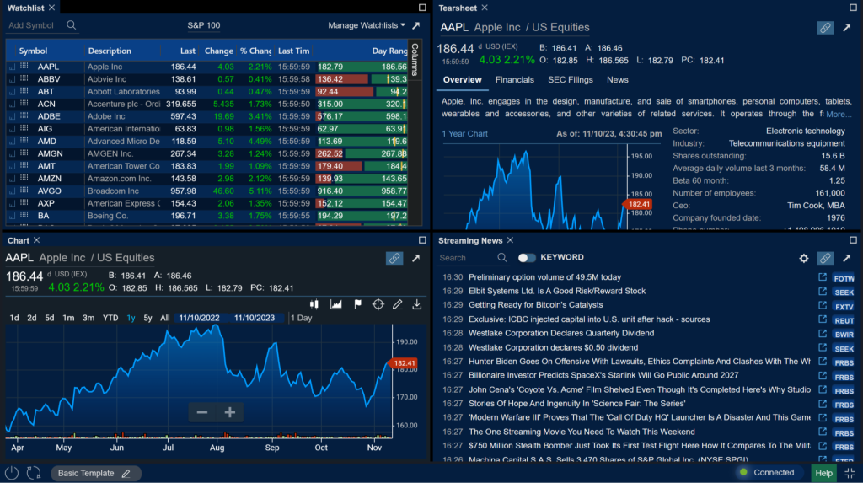Screen dimensions: 863x483
Task: Open the Getting Ready for Bitcoin's Catalysts headline
Action: point(535,305)
